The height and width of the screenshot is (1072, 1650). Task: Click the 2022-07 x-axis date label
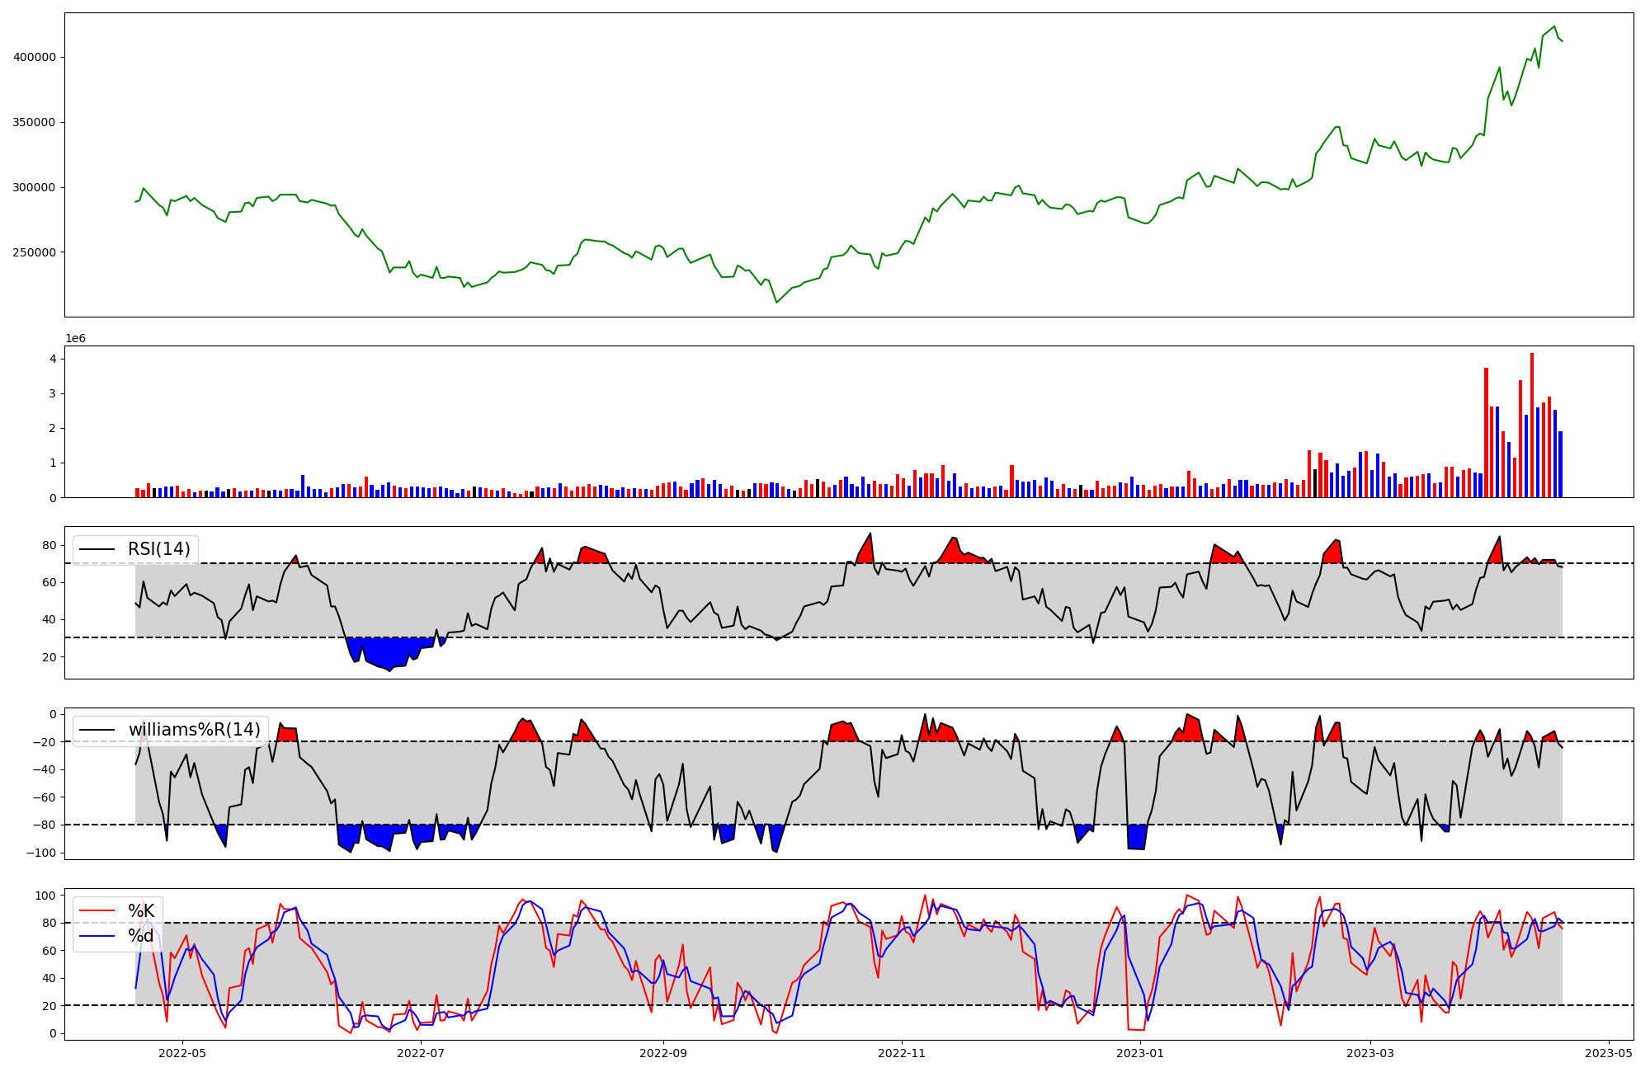pos(421,1052)
